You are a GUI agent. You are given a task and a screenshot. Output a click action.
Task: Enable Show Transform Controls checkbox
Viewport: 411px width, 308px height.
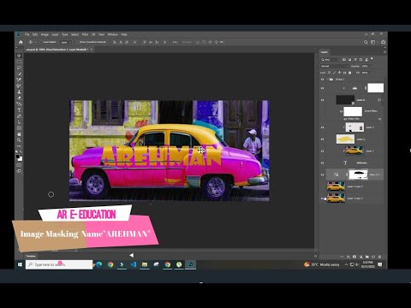(x=77, y=42)
